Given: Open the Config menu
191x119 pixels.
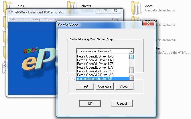Looking at the screenshot, I should (x=35, y=19).
